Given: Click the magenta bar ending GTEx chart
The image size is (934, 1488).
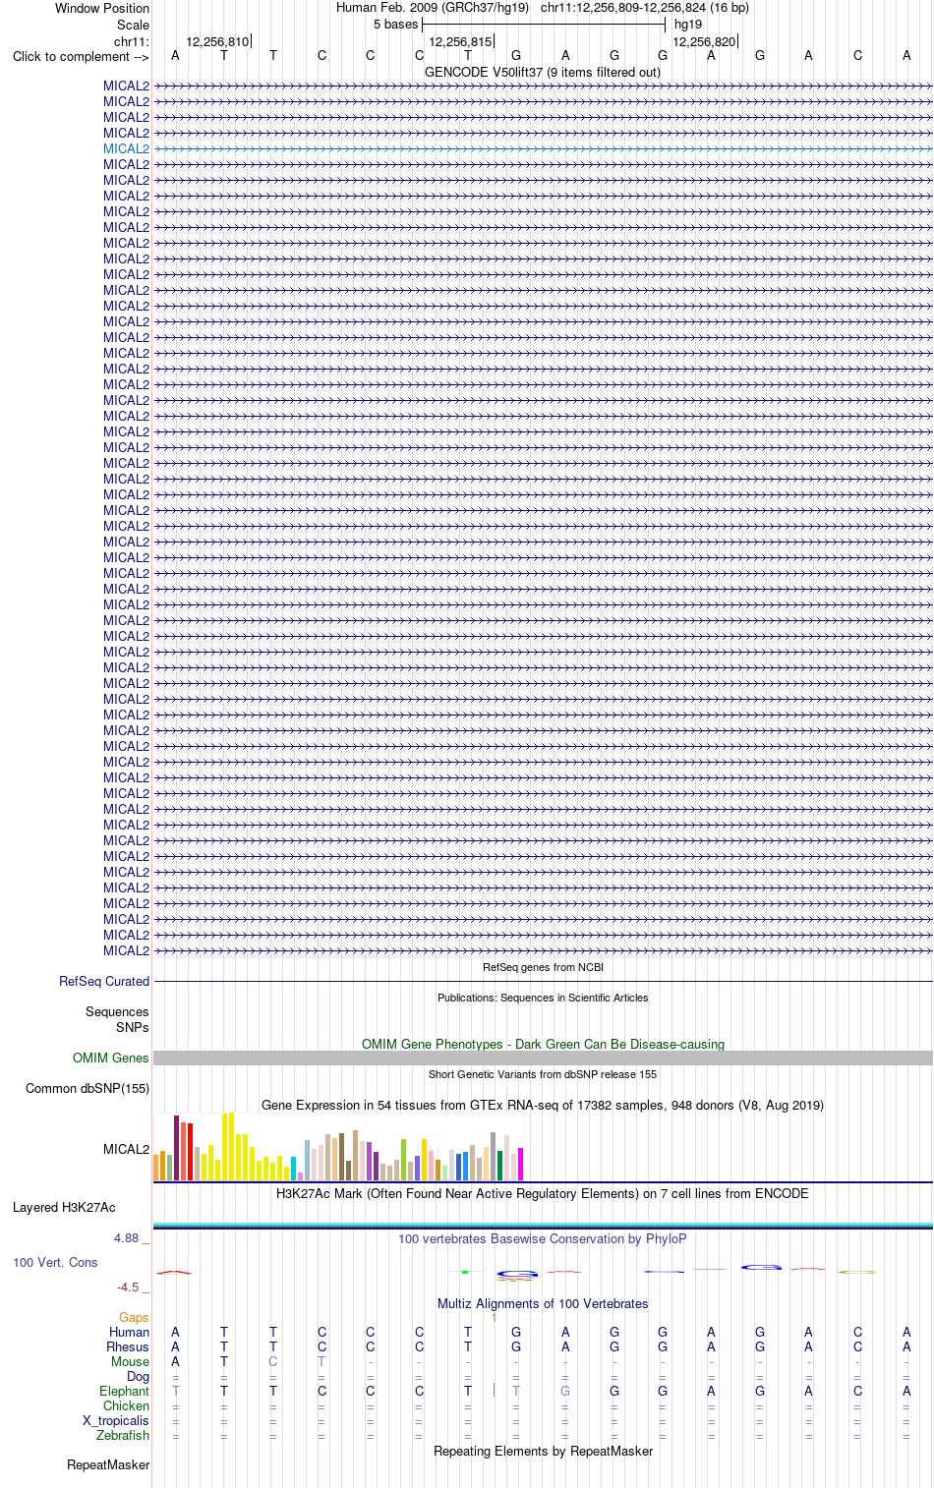Looking at the screenshot, I should pyautogui.click(x=521, y=1164).
